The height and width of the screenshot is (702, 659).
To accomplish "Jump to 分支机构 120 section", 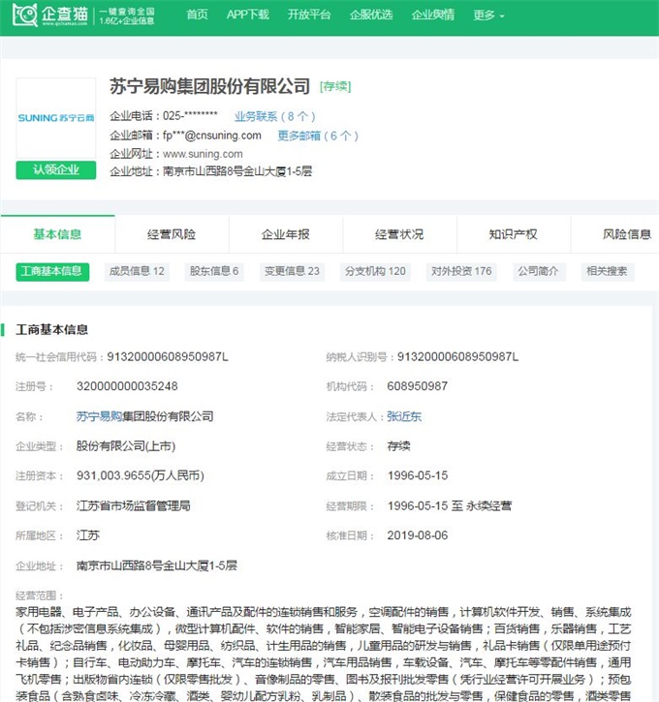I will click(375, 271).
